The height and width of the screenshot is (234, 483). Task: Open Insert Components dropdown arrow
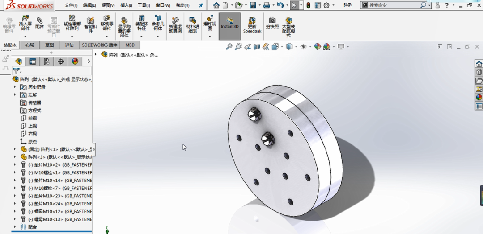point(25,36)
